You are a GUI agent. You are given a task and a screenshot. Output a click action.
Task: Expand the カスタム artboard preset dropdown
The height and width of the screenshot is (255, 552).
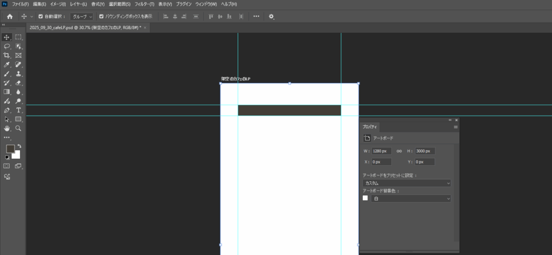tap(407, 183)
